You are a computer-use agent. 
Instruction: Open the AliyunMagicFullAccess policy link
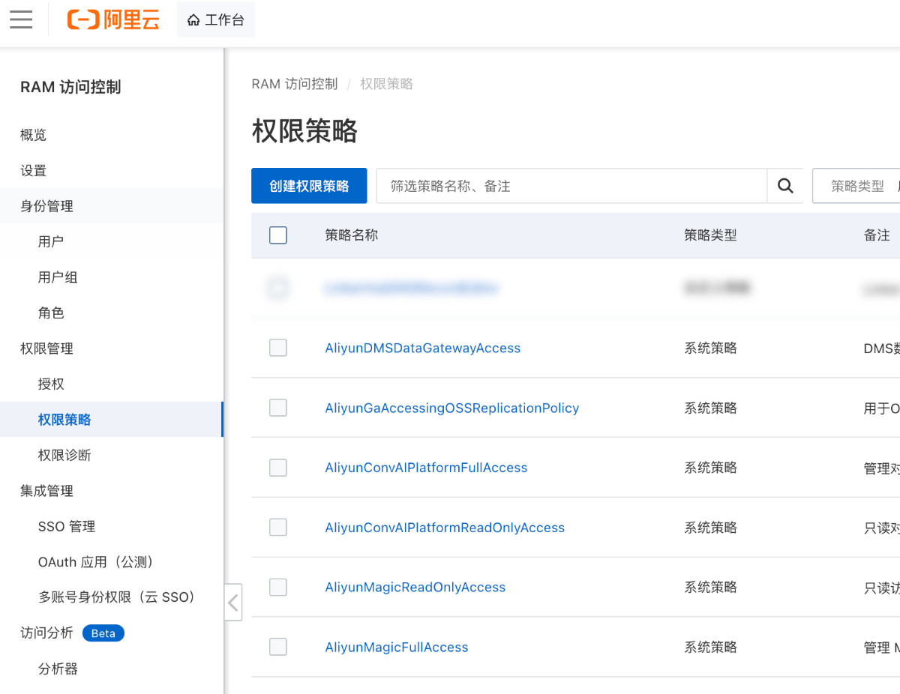click(x=397, y=647)
